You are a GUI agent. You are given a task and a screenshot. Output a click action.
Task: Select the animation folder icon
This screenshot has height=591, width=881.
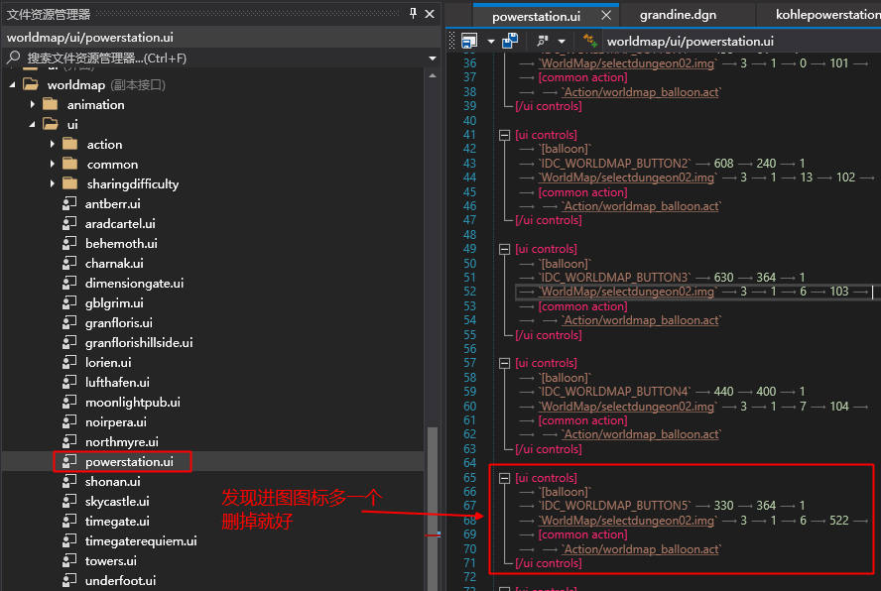[x=51, y=104]
